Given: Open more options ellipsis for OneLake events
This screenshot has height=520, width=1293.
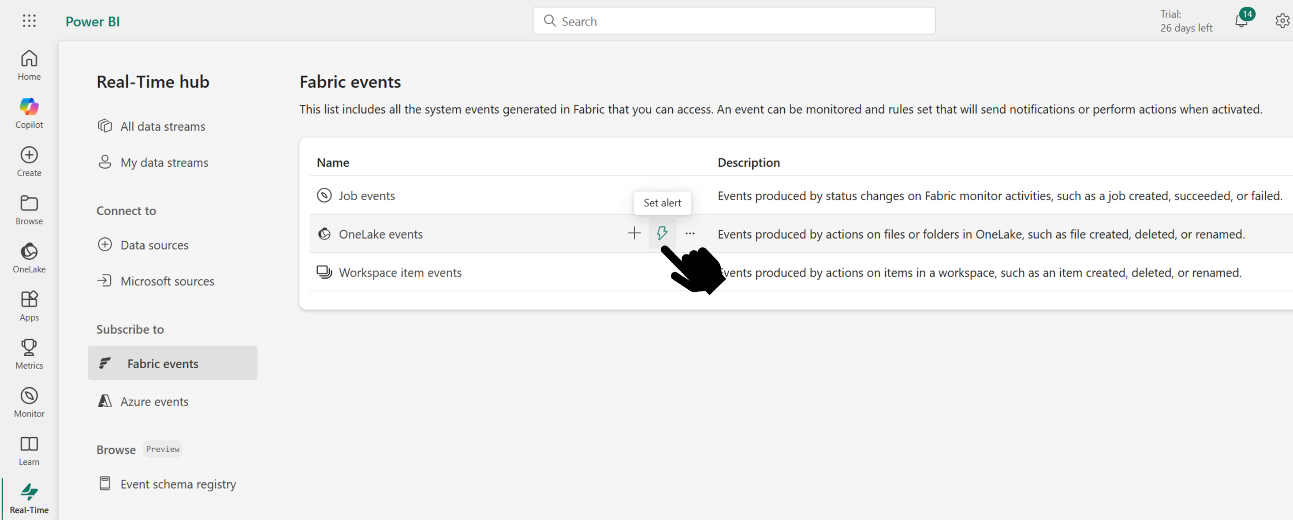Looking at the screenshot, I should point(690,233).
